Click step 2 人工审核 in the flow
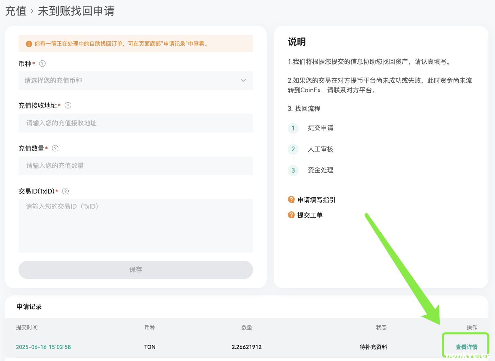This screenshot has width=495, height=361. [321, 149]
